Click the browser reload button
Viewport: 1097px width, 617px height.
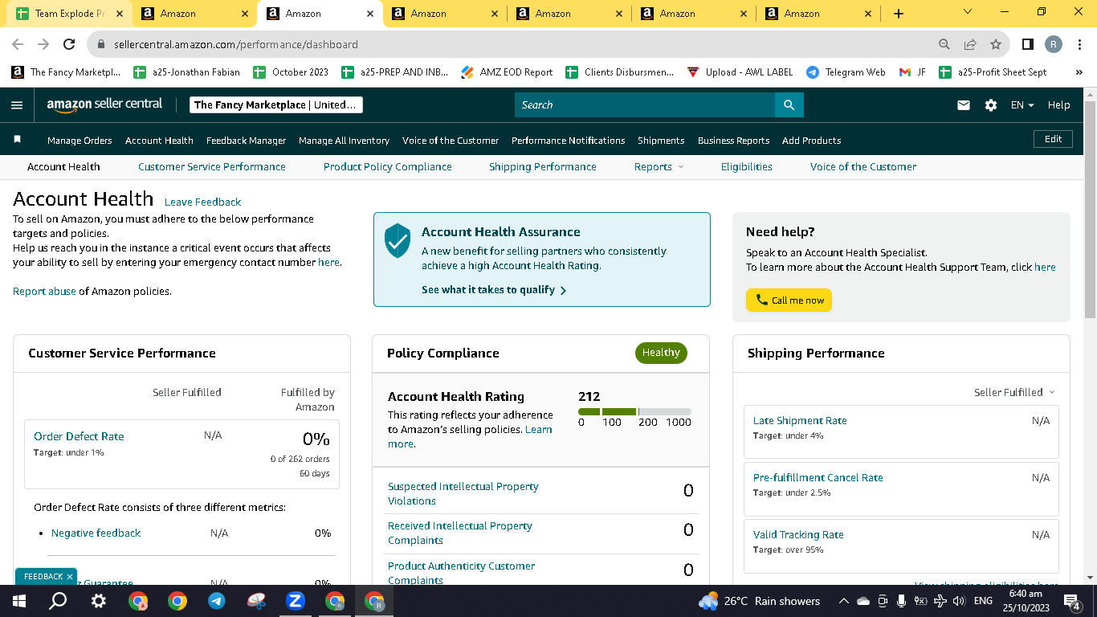(69, 44)
